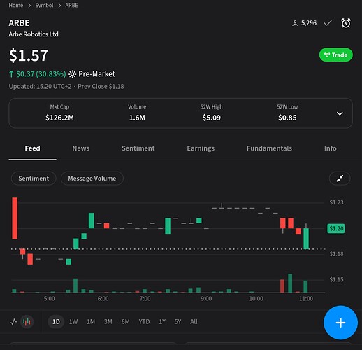Toggle the watchlist checkmark icon
362x350 pixels.
pyautogui.click(x=328, y=23)
